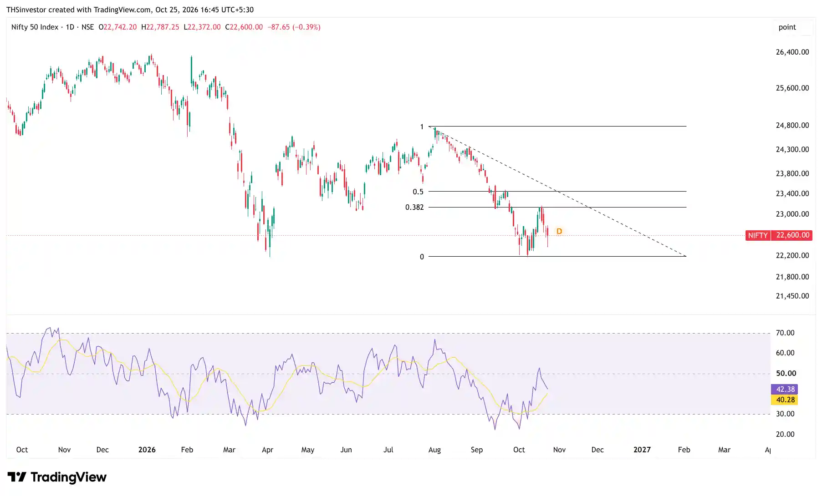Click the high value H22,787.25
Image resolution: width=822 pixels, height=496 pixels.
[160, 27]
